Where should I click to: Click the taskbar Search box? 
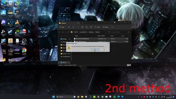[66, 97]
